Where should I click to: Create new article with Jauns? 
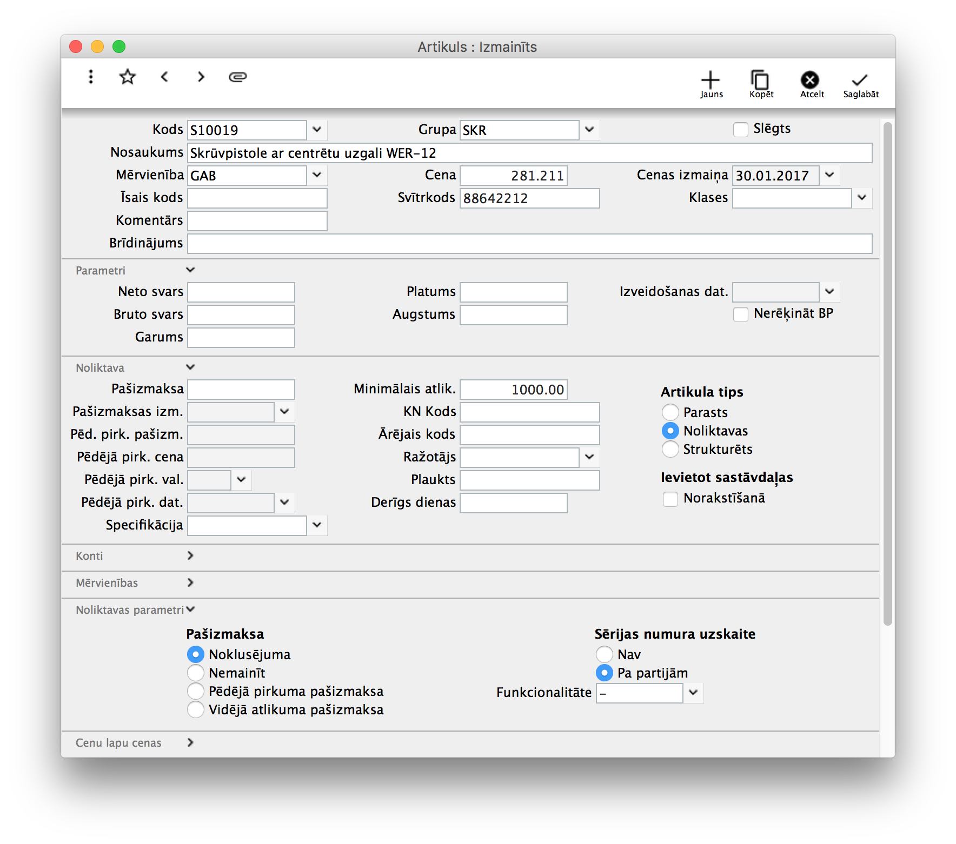[711, 84]
